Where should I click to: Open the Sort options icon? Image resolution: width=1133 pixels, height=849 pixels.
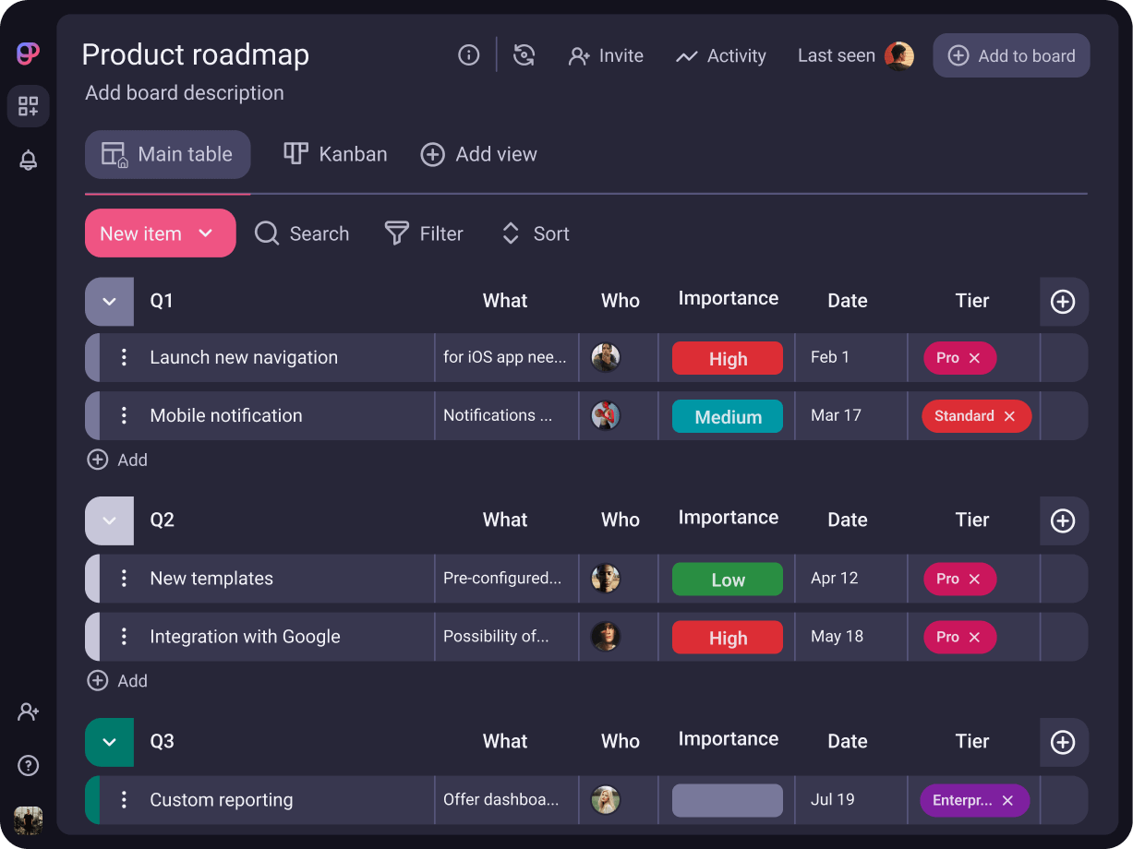[x=510, y=233]
